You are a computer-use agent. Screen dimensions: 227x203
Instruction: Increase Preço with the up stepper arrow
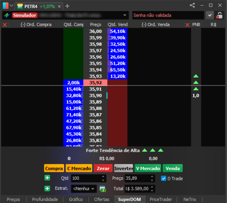[152, 177]
